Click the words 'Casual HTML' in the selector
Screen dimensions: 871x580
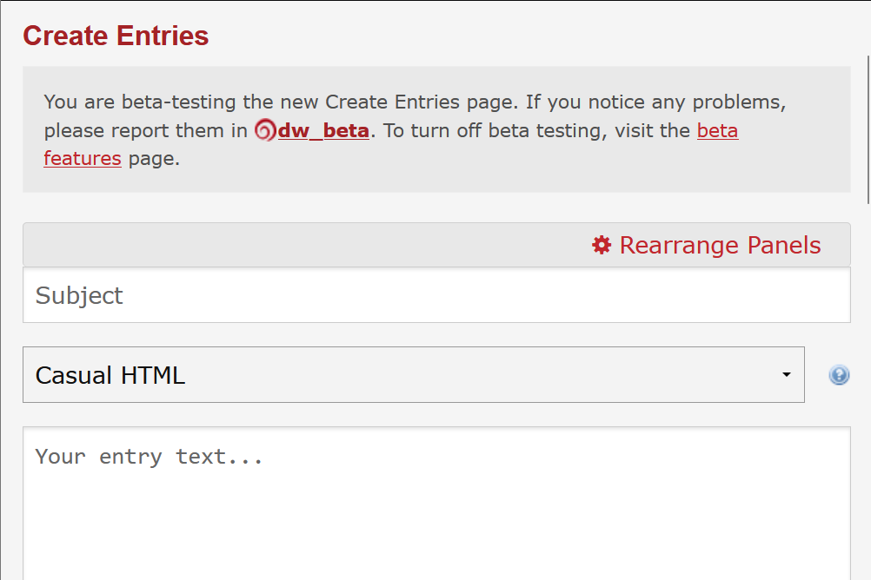pyautogui.click(x=110, y=375)
